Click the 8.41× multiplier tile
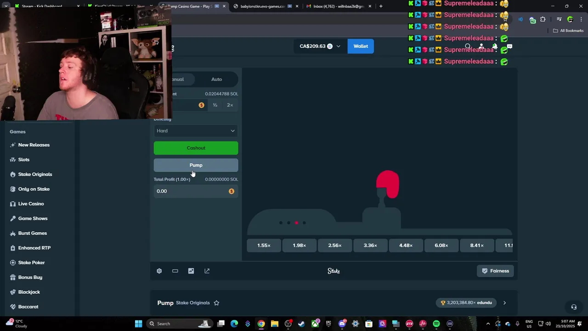Screen dimensions: 588x331 coord(477,245)
